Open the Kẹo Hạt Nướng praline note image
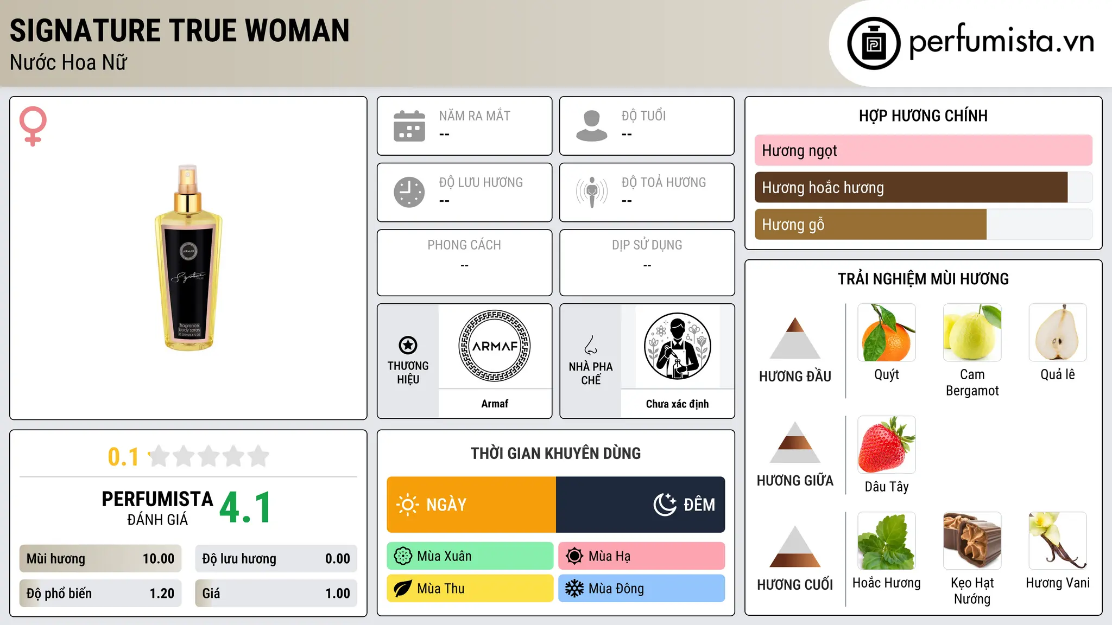The image size is (1112, 625). (x=972, y=541)
